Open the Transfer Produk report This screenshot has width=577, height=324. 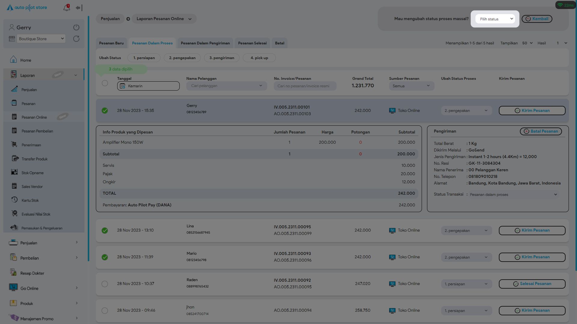[x=34, y=159]
